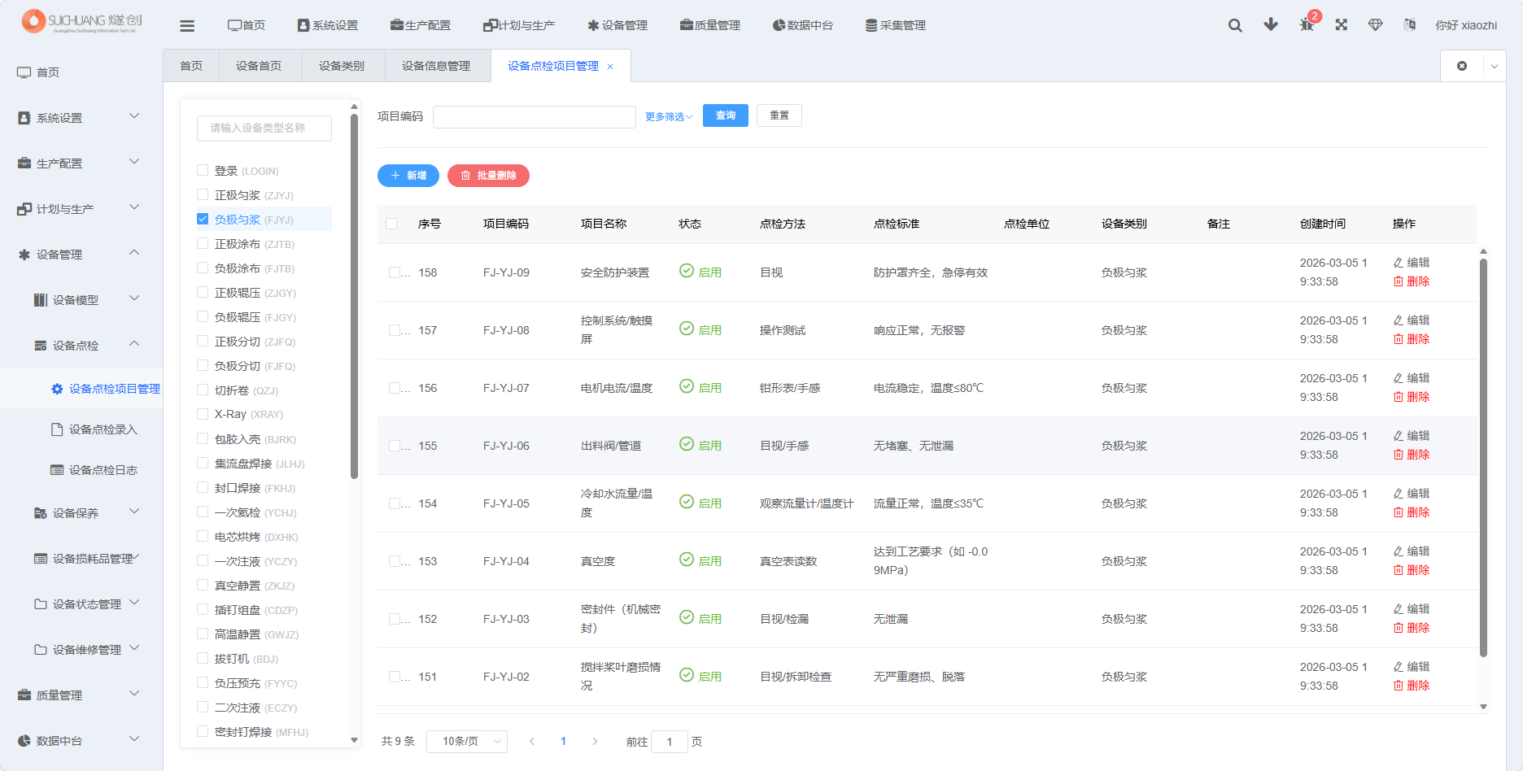Screen dimensions: 1523x771
Task: Click the device type list scrollbar
Action: (x=354, y=296)
